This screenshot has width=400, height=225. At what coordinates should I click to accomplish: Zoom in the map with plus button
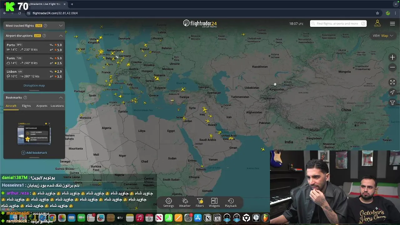coord(392,57)
